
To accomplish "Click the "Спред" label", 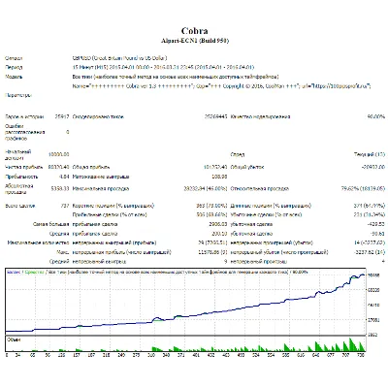I will coord(238,154).
